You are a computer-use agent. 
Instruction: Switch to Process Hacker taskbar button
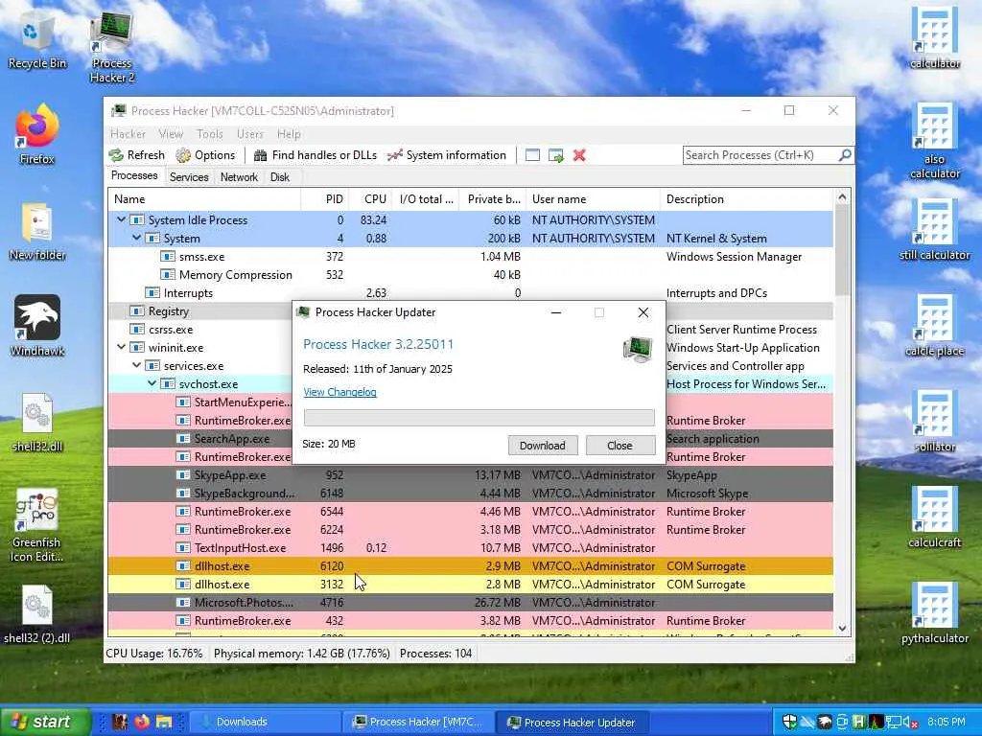pyautogui.click(x=418, y=722)
